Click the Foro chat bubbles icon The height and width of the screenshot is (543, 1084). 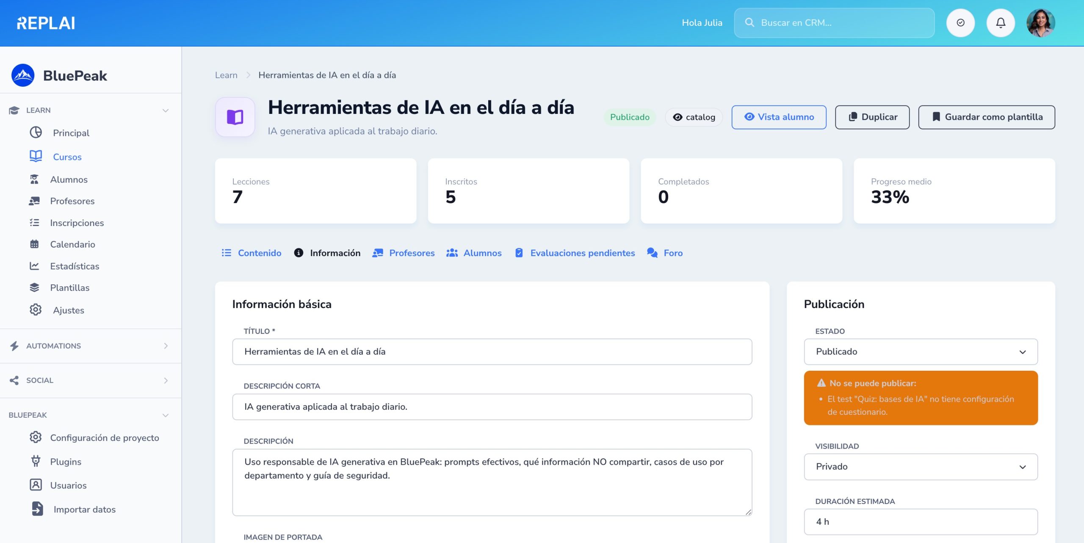coord(653,253)
